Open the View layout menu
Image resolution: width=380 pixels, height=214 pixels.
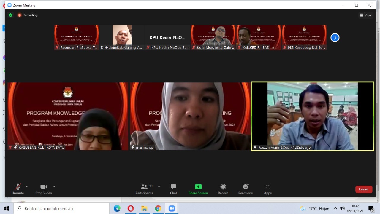tap(365, 15)
